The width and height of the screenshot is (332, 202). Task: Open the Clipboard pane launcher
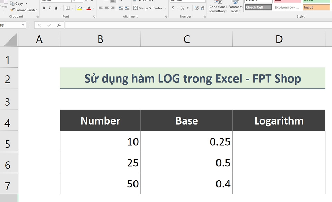[37, 17]
